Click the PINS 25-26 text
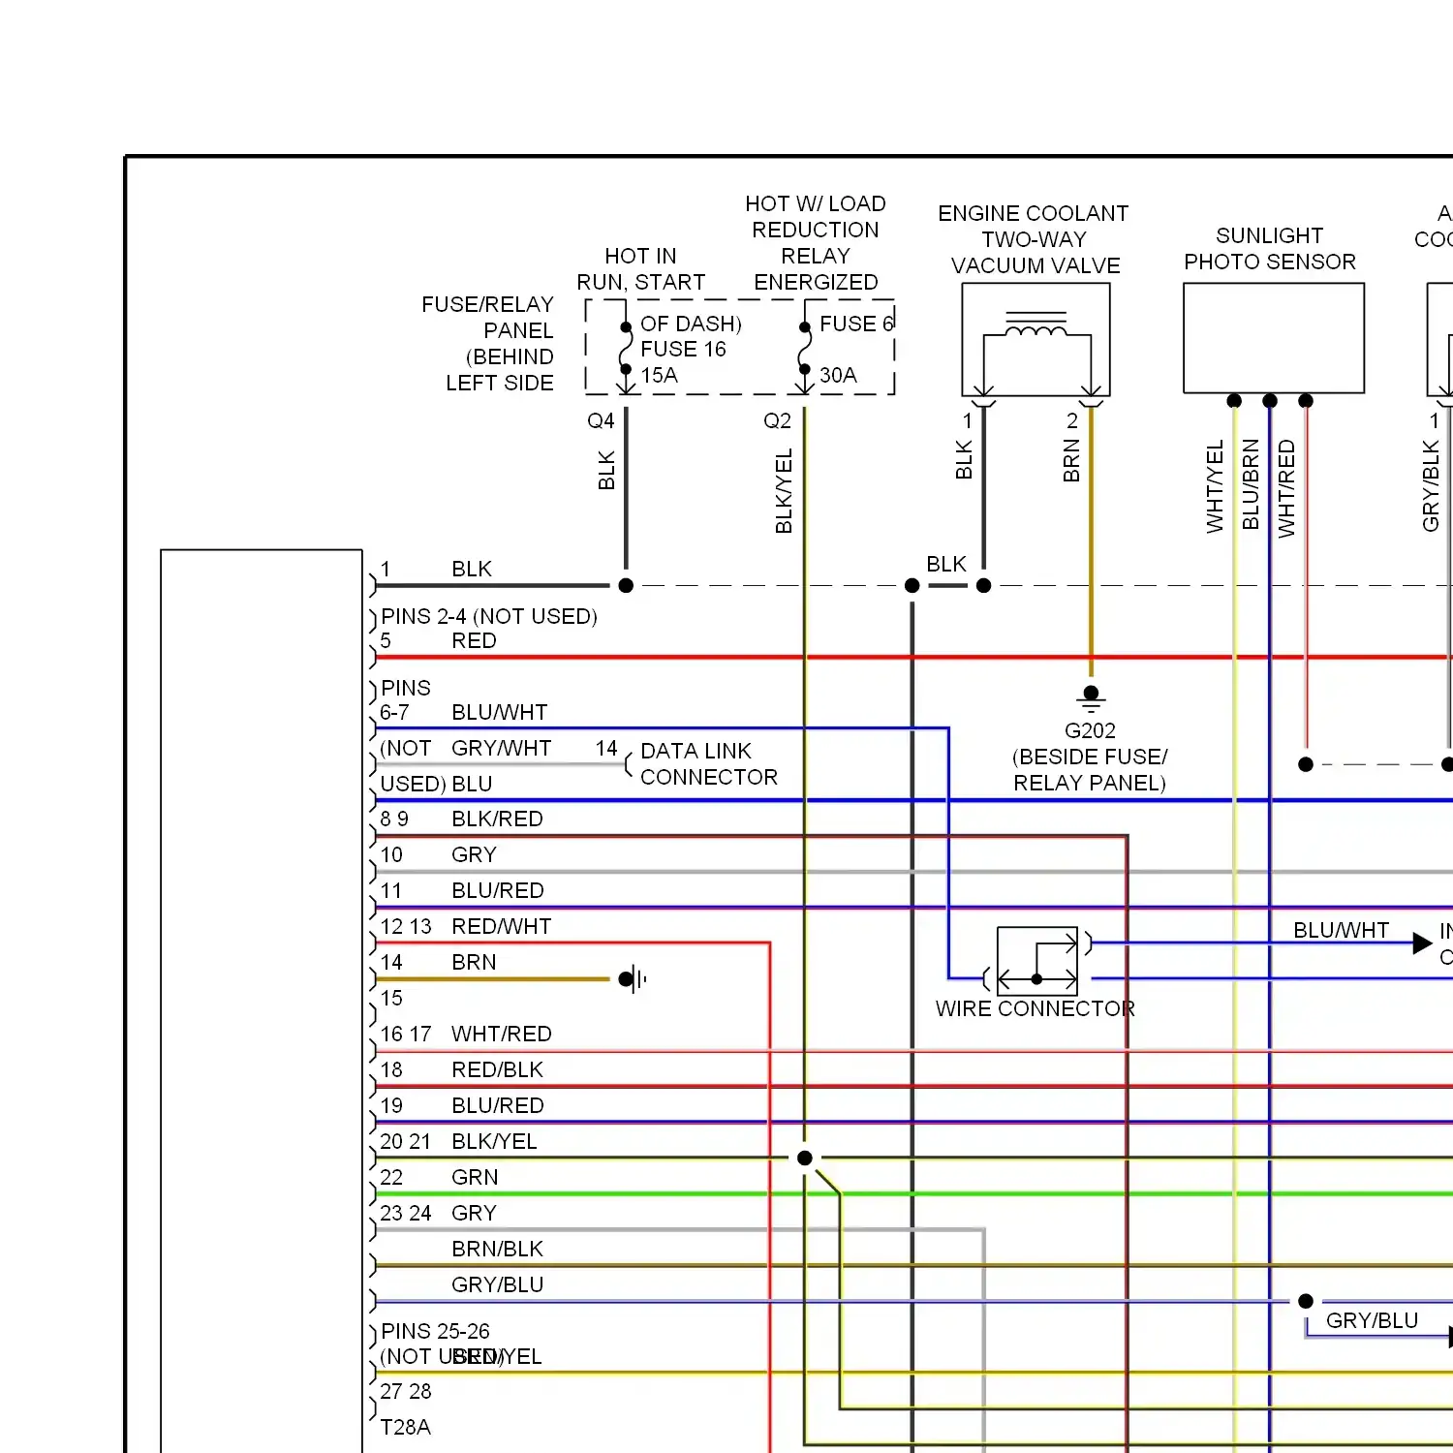This screenshot has width=1453, height=1453. coord(435,1331)
